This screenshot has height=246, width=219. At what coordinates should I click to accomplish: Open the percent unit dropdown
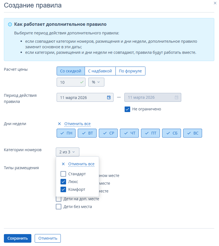(96, 82)
